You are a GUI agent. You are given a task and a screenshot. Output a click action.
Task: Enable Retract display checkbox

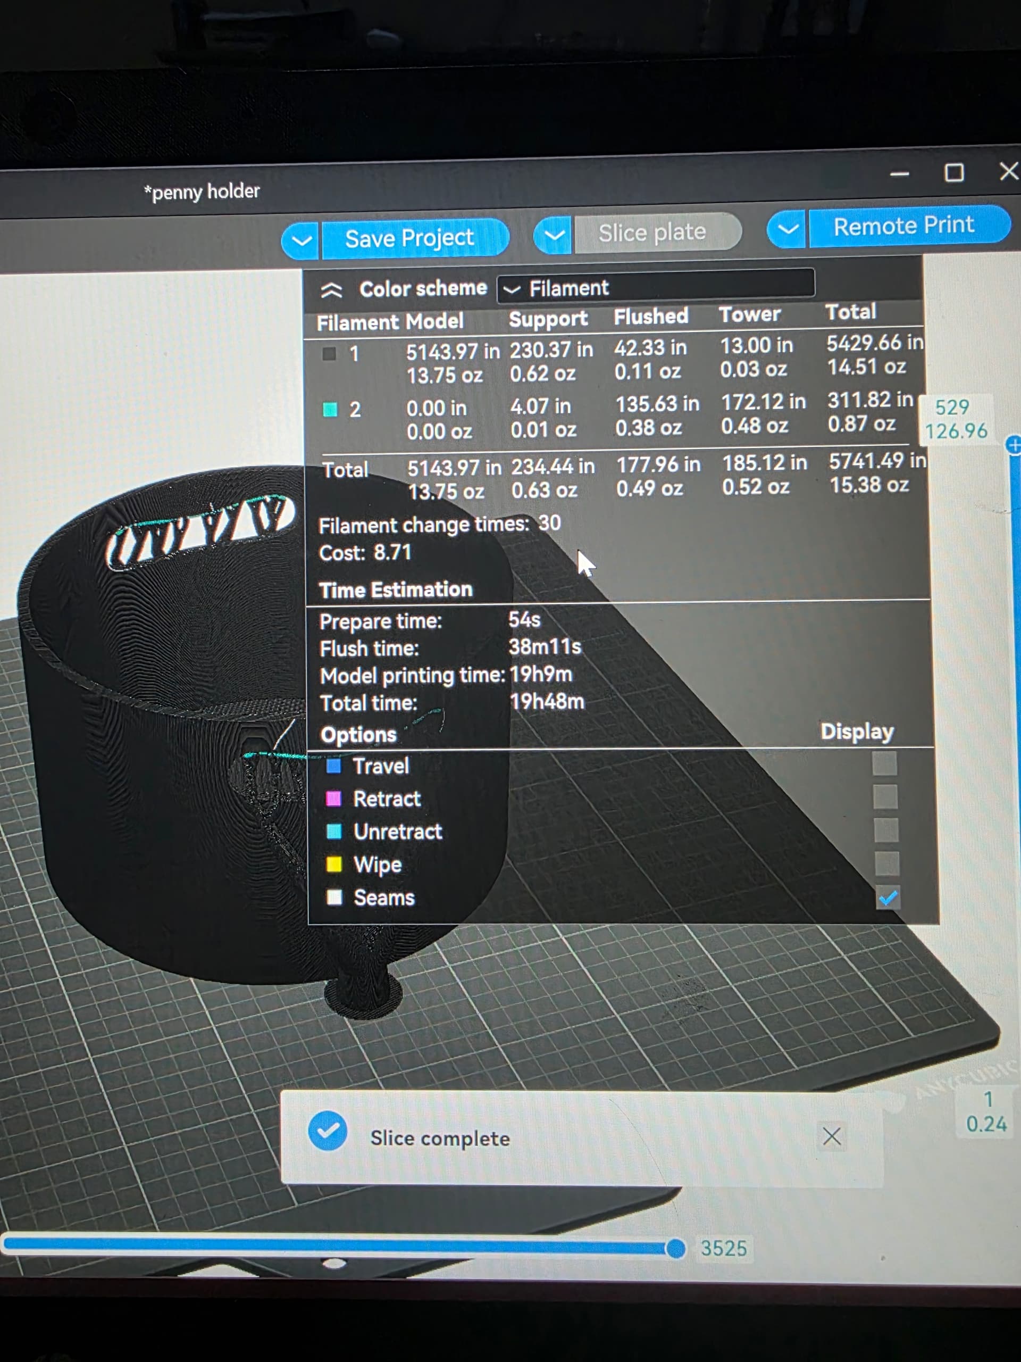885,797
